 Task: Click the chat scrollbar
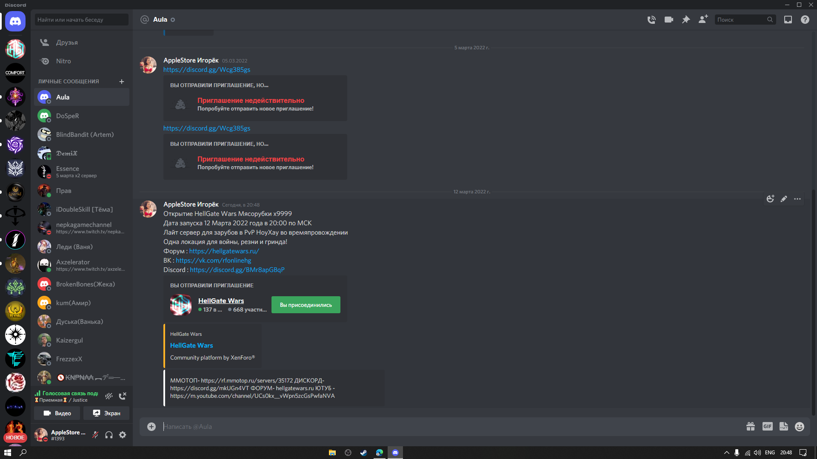pyautogui.click(x=813, y=303)
